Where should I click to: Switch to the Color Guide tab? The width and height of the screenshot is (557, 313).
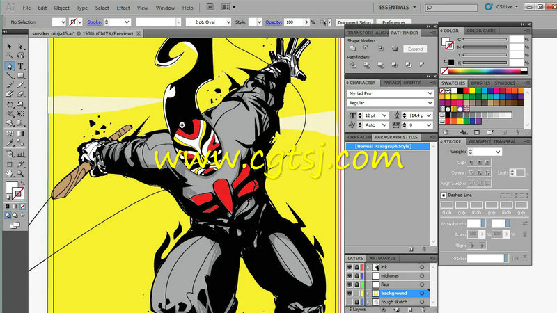[x=481, y=31]
